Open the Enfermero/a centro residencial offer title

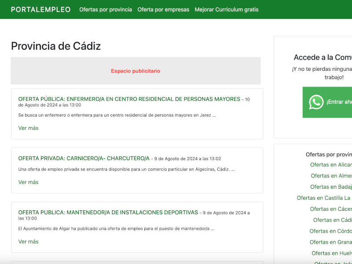[129, 99]
